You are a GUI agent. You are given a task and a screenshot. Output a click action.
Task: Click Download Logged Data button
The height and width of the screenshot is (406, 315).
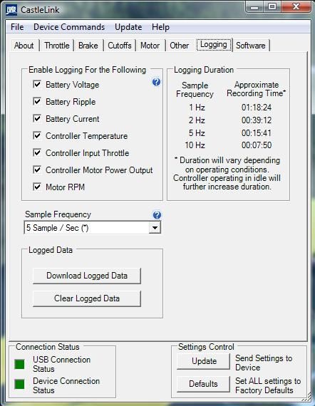(x=87, y=276)
